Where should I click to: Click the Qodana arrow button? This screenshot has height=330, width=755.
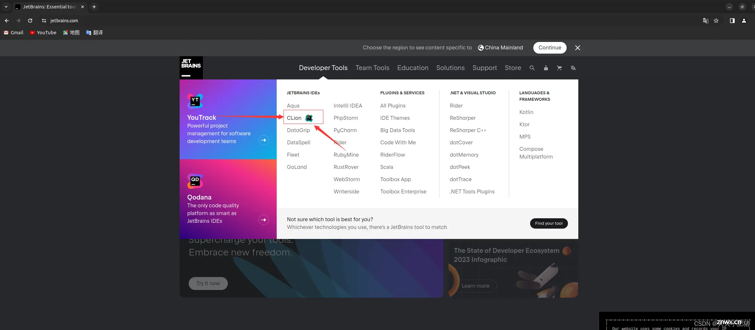pos(264,220)
